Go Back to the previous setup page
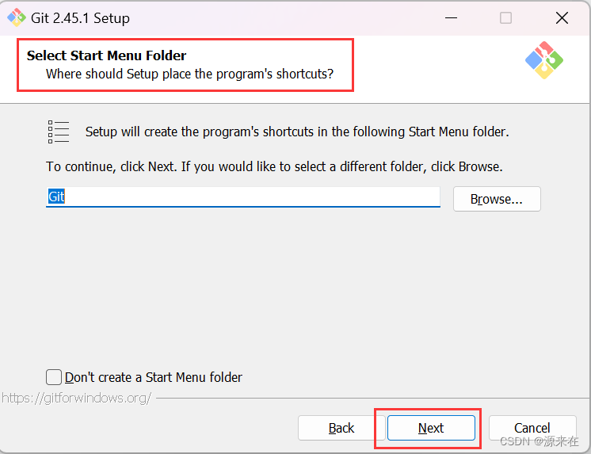The height and width of the screenshot is (454, 591). click(x=341, y=428)
